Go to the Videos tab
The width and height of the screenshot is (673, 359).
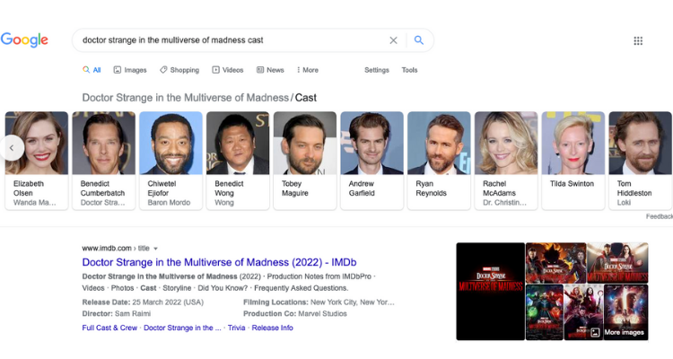coord(228,70)
